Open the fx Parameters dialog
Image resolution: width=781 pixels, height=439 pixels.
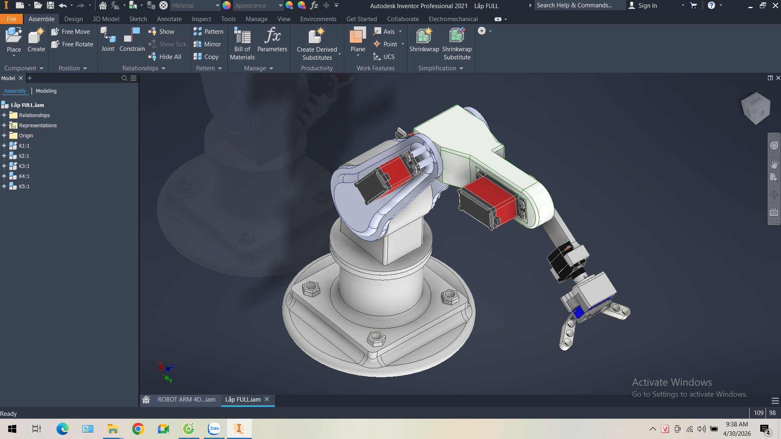tap(272, 39)
